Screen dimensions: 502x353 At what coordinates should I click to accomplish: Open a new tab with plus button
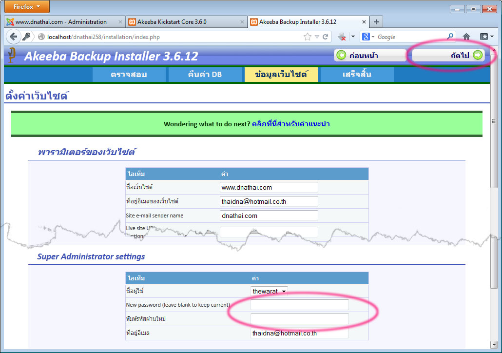376,22
